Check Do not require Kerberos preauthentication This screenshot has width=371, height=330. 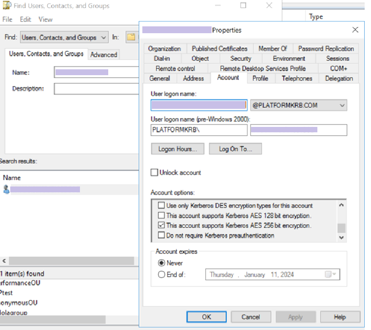pos(161,235)
